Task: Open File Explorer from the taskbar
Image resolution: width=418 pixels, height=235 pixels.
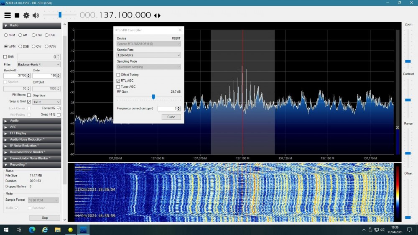Action: 58,230
